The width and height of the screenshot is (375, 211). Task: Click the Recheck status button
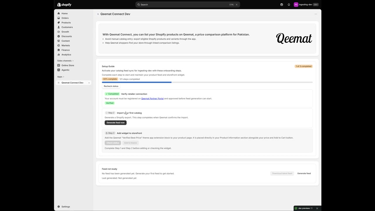111,86
